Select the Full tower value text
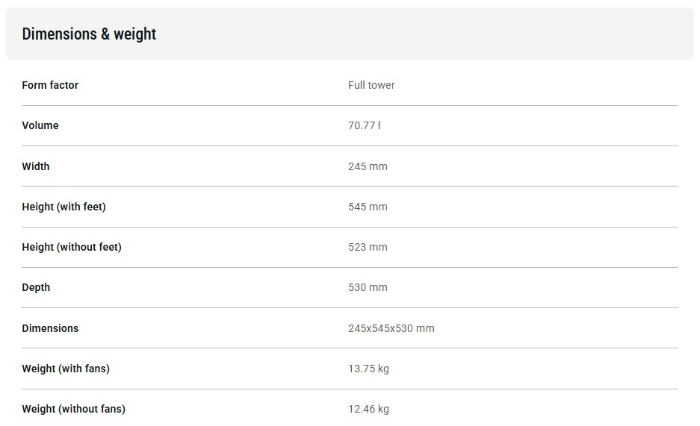 click(371, 85)
